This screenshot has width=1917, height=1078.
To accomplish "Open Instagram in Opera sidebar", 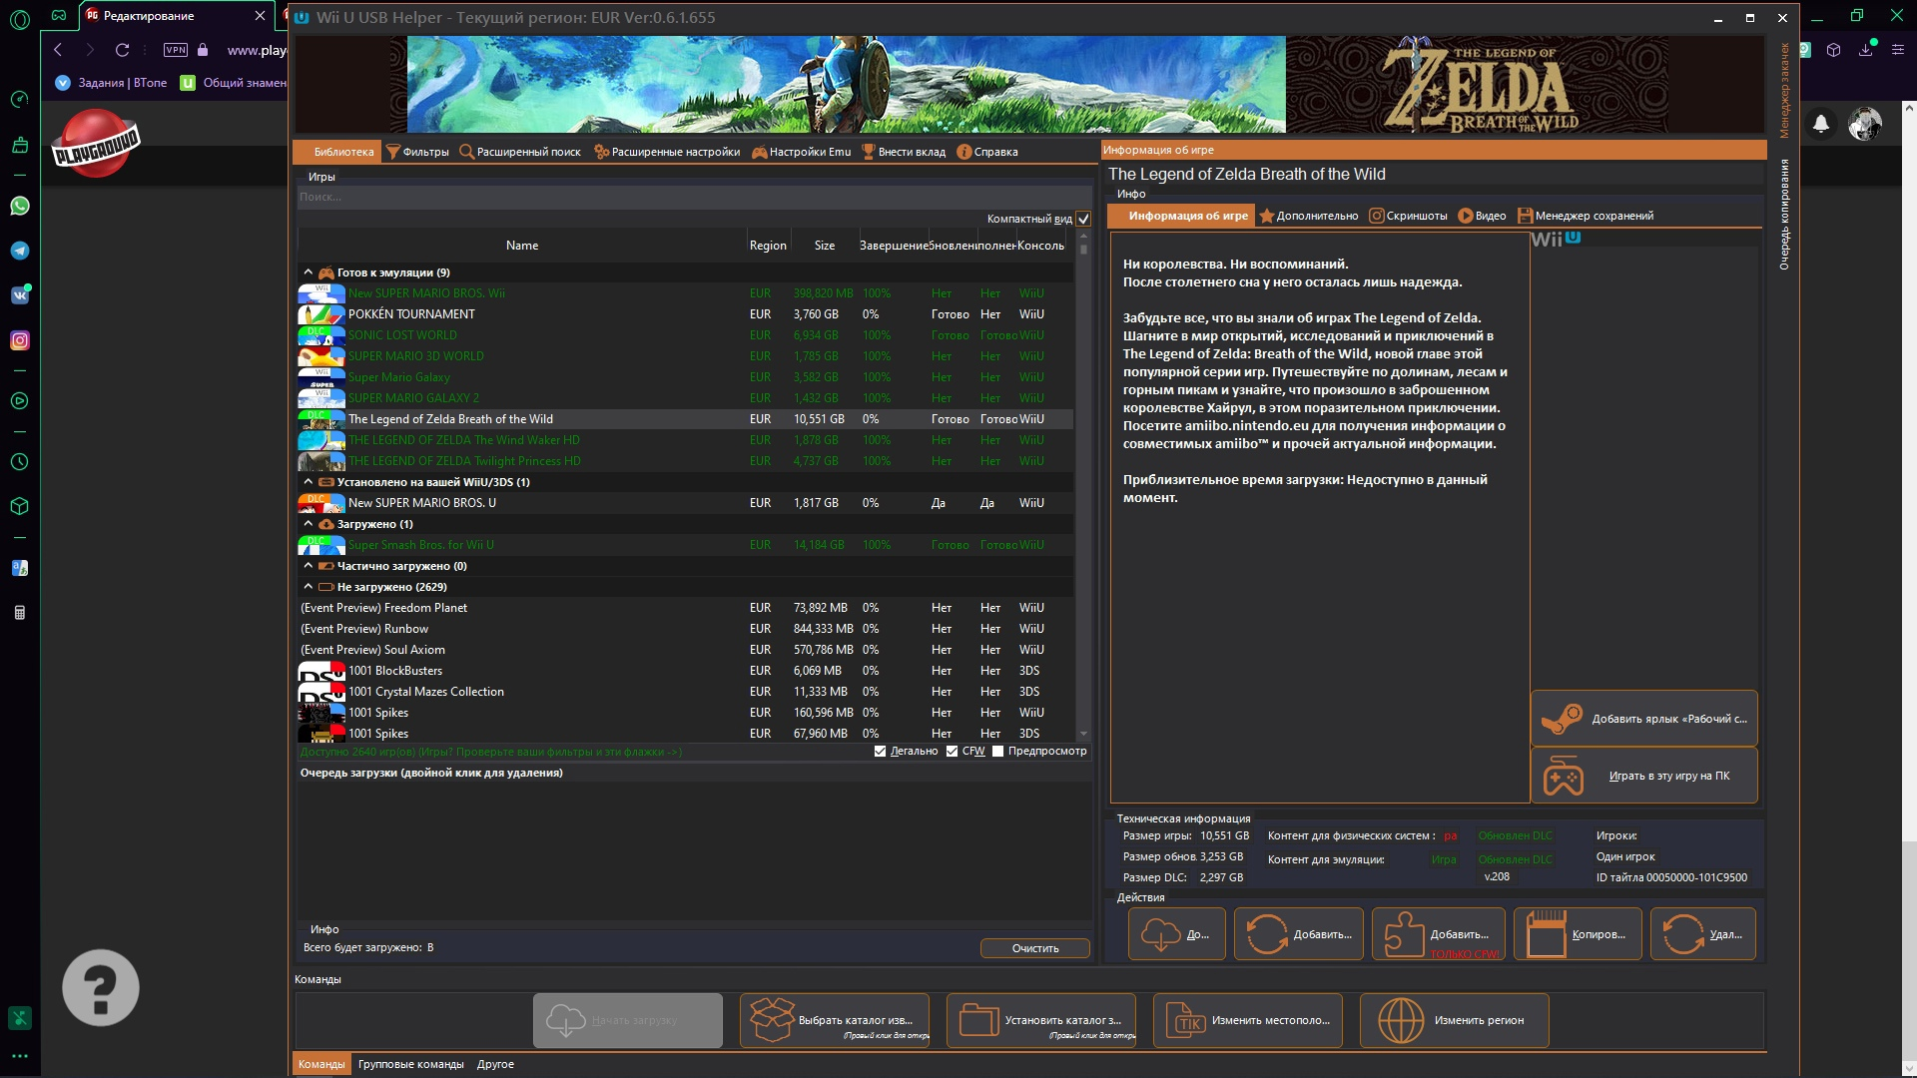I will (x=19, y=340).
